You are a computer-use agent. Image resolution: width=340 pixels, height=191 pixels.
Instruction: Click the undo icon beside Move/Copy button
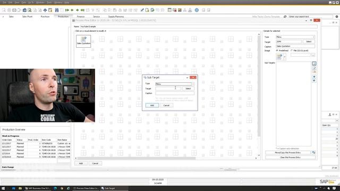313,152
